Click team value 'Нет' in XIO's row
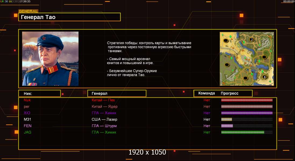 [x=207, y=113]
